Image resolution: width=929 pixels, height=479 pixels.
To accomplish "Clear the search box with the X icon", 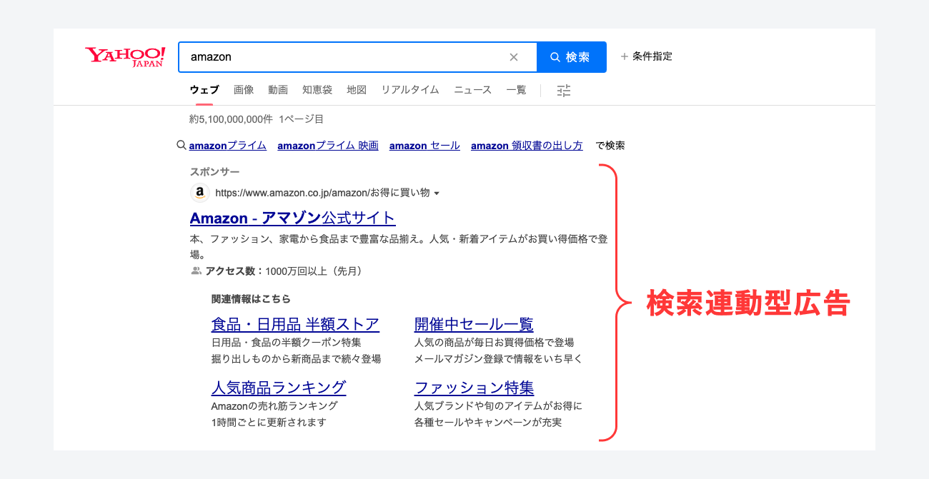I will pos(514,57).
